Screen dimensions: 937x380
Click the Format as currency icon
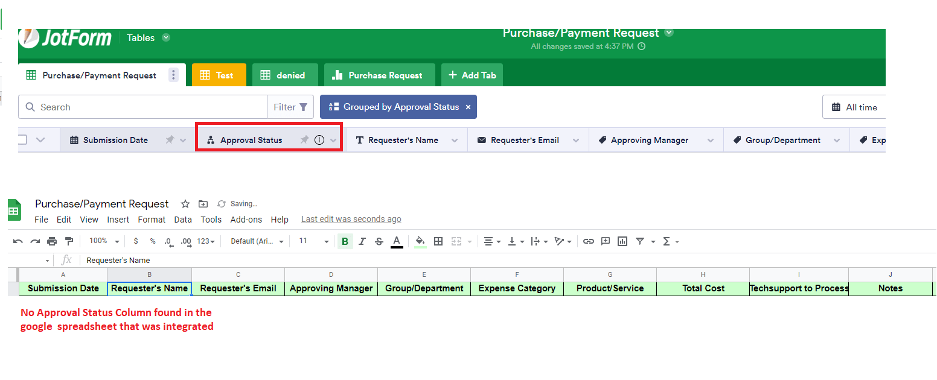[x=136, y=241]
